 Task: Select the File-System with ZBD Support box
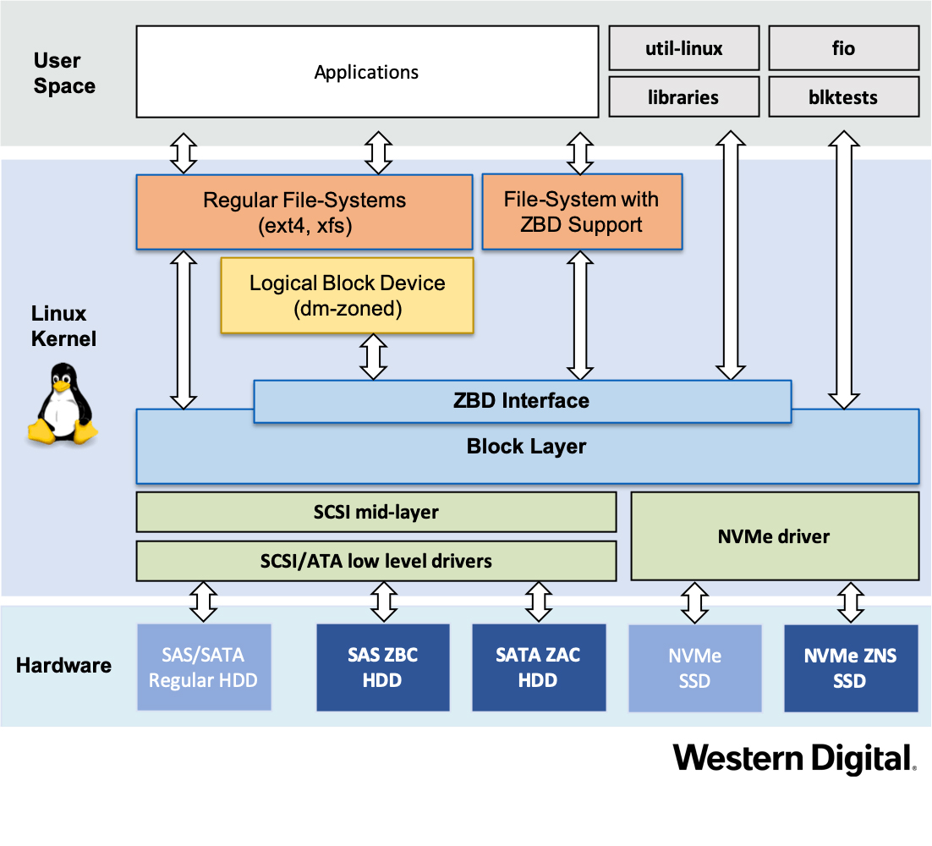pyautogui.click(x=582, y=211)
